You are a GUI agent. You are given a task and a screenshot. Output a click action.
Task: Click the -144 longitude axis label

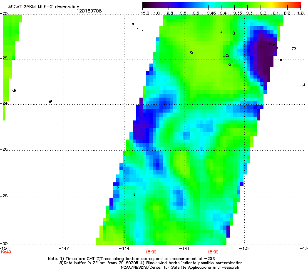tap(124, 248)
